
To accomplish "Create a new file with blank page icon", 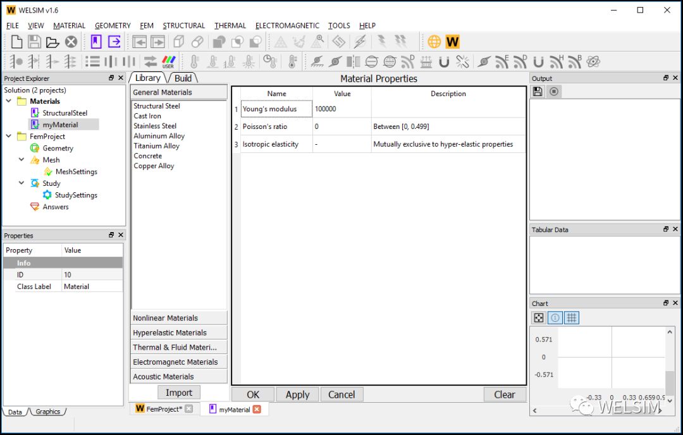I will click(16, 42).
